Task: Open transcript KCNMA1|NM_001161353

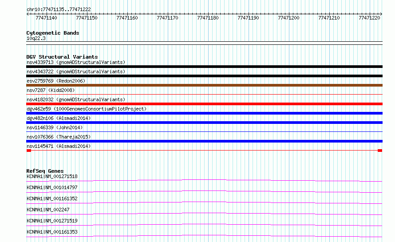Action: tap(52, 232)
